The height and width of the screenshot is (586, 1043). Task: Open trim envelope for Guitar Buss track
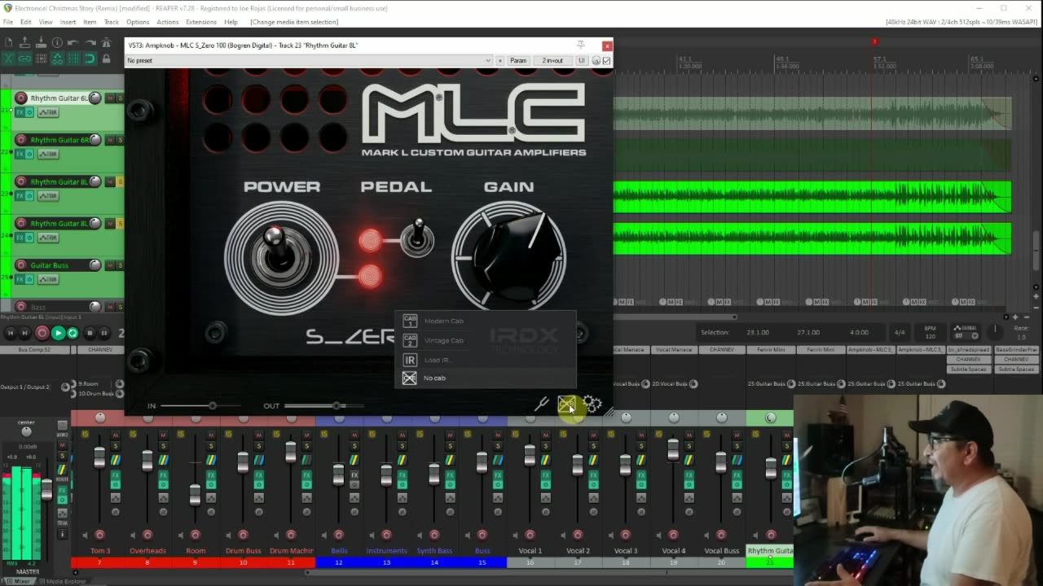[48, 279]
